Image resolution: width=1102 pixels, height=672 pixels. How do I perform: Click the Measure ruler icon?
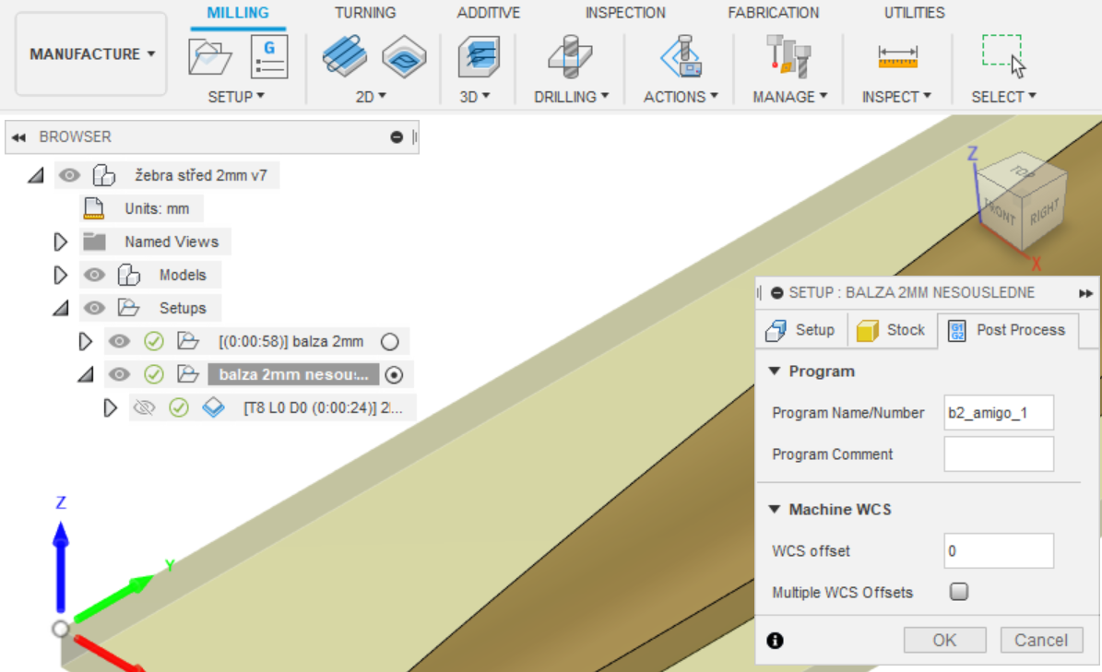[896, 58]
